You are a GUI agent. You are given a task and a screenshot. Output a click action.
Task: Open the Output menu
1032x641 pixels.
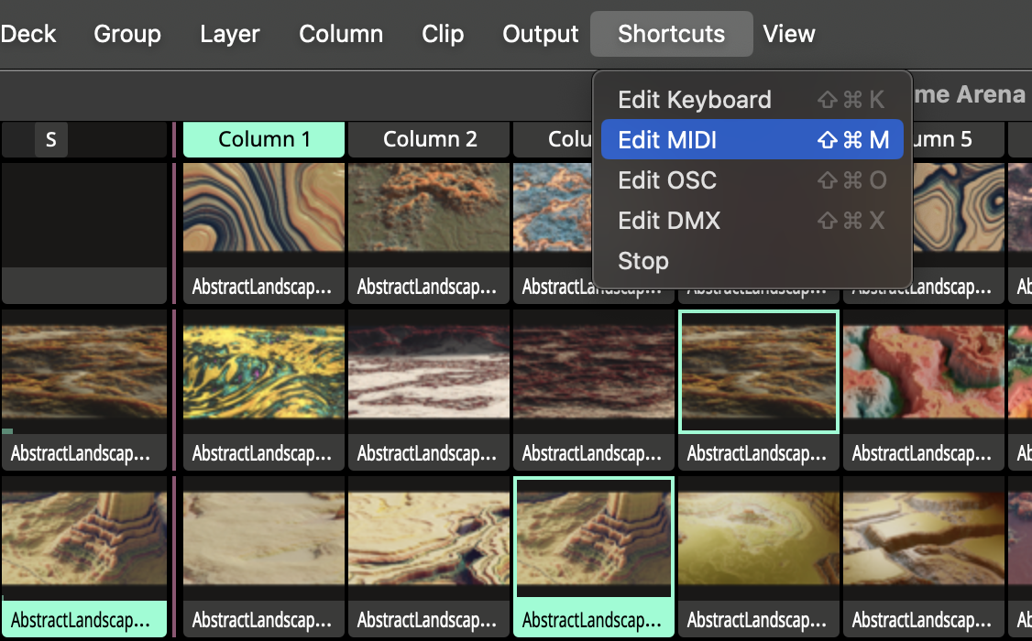pyautogui.click(x=541, y=34)
